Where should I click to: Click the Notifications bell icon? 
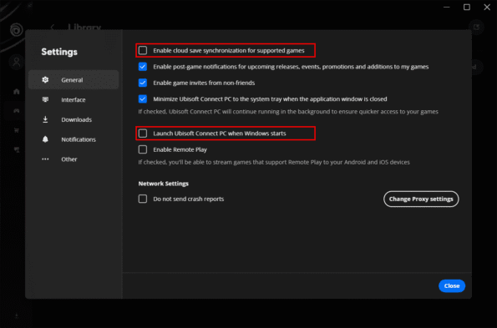(x=45, y=139)
